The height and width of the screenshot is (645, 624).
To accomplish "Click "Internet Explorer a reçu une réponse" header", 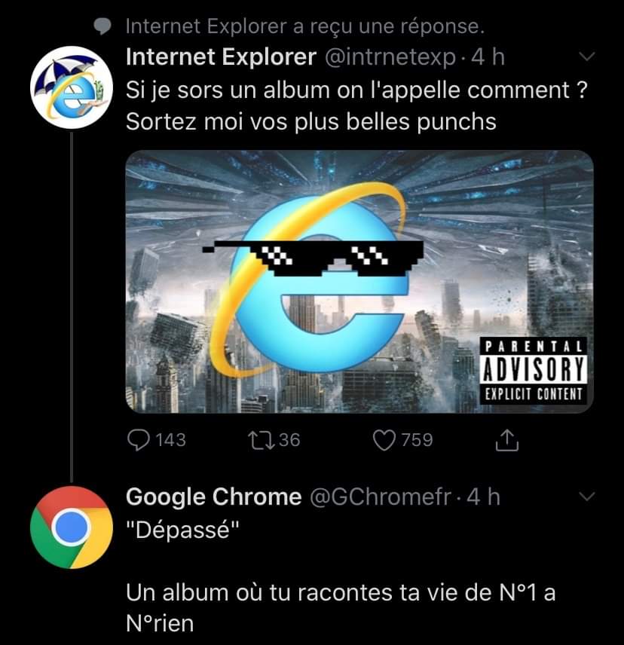I will pyautogui.click(x=304, y=26).
